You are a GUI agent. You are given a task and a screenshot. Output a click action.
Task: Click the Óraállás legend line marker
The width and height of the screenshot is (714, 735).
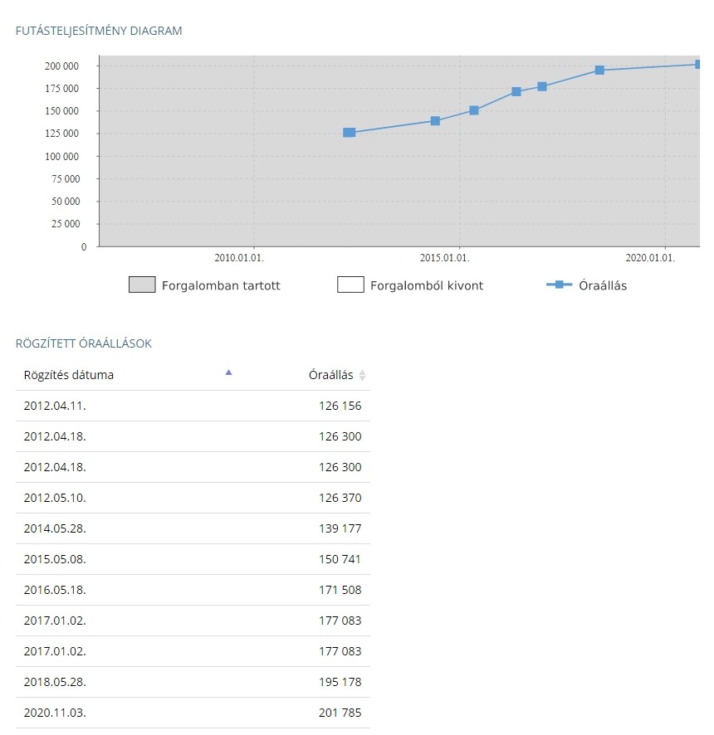[560, 285]
